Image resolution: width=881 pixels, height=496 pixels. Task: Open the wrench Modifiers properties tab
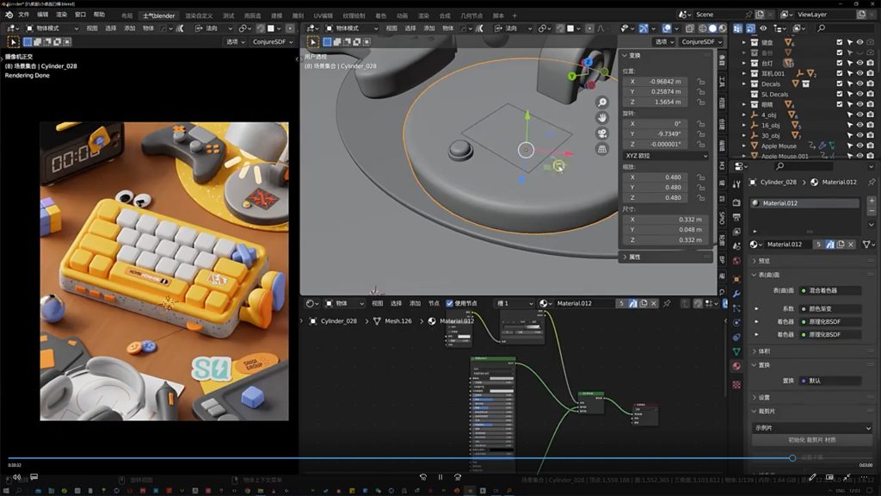[736, 294]
